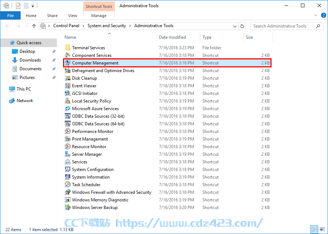This screenshot has height=234, width=328.
Task: Open the View ribbon tab
Action: (x=72, y=16)
